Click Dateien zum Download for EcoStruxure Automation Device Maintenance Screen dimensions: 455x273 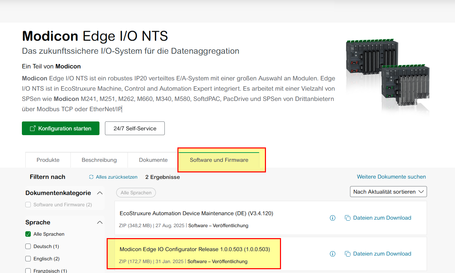pos(382,218)
